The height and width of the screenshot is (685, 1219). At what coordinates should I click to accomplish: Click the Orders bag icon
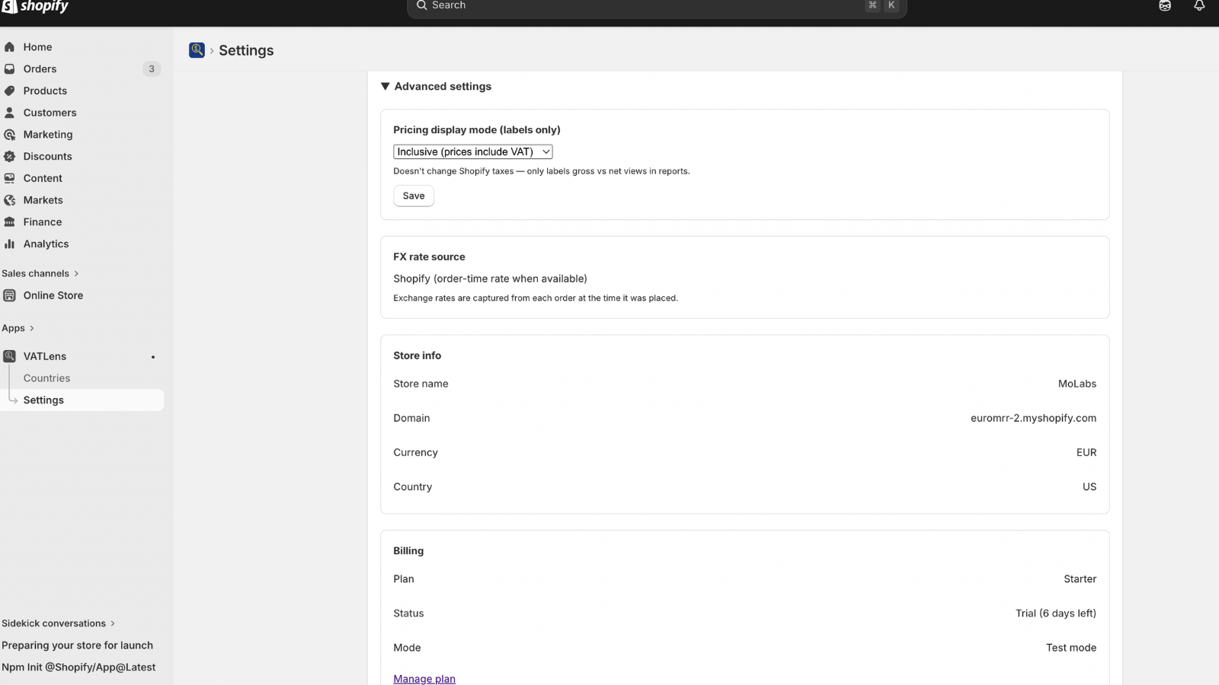tap(10, 68)
